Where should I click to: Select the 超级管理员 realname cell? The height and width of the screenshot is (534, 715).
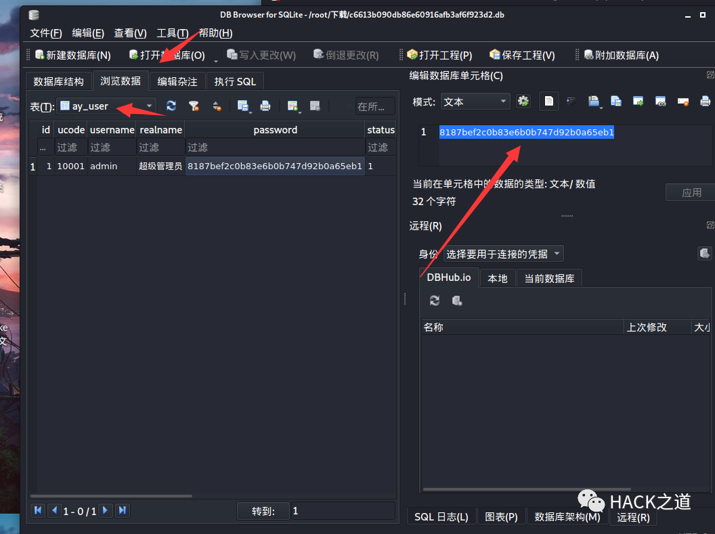(160, 166)
